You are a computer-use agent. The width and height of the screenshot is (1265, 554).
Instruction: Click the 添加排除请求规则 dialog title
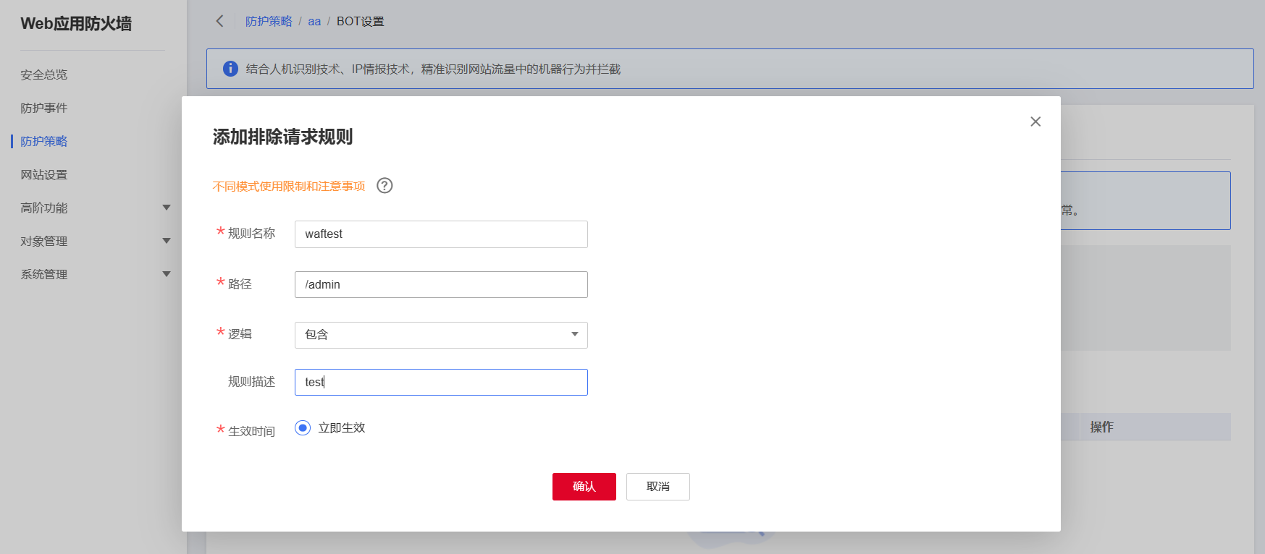point(282,137)
